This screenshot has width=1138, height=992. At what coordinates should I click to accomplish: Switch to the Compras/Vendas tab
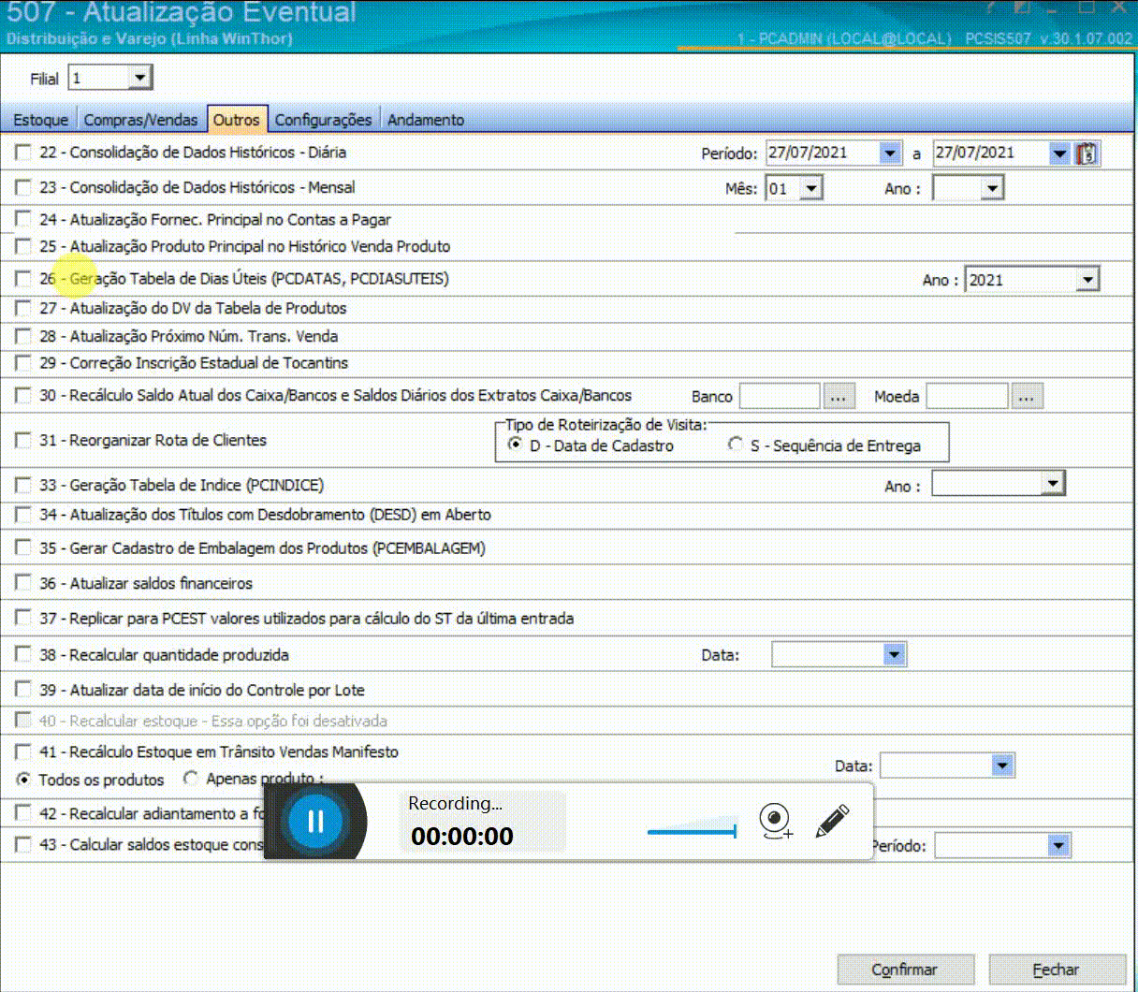tap(140, 120)
